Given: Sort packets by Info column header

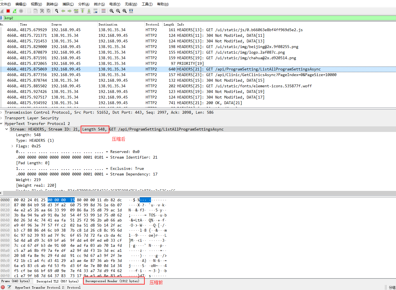Looking at the screenshot, I should pyautogui.click(x=286, y=24).
